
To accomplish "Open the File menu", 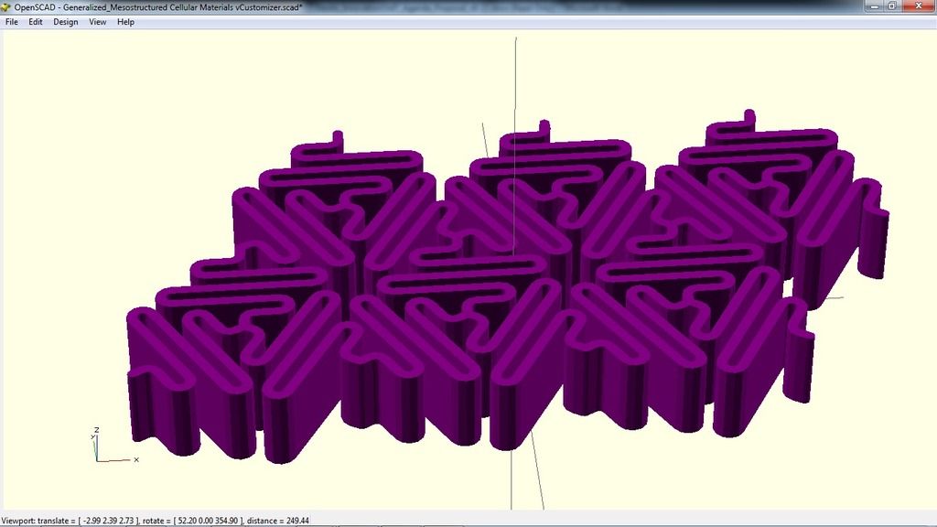I will tap(11, 22).
